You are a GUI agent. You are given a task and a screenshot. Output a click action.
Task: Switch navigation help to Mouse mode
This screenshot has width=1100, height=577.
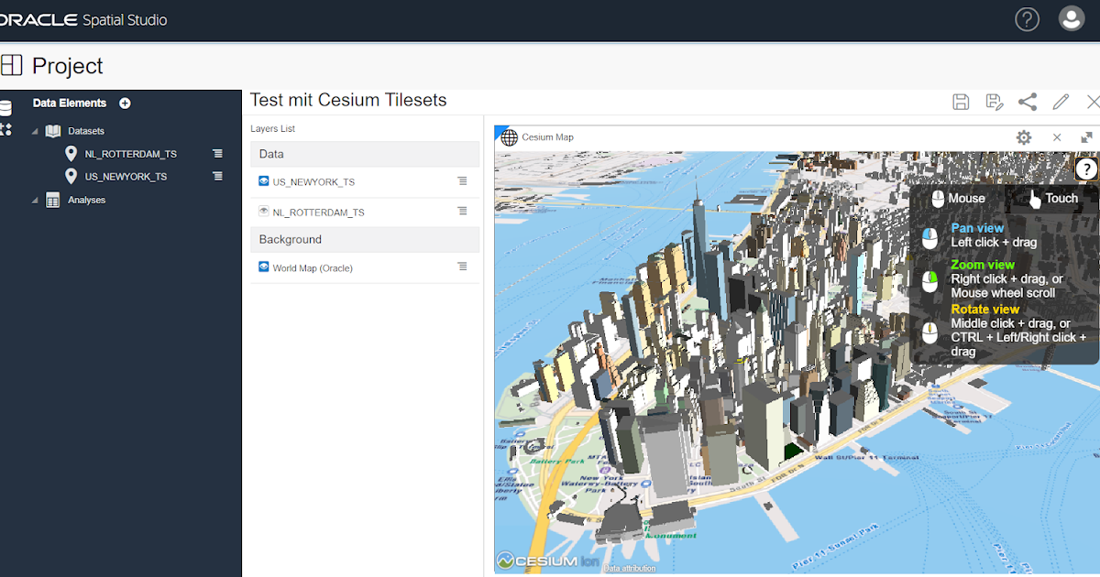click(957, 198)
